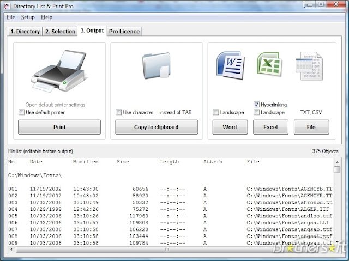Click row 005 andlso.ttf file entry

(x=170, y=216)
